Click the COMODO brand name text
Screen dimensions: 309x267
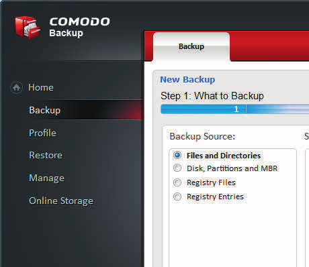pyautogui.click(x=79, y=21)
